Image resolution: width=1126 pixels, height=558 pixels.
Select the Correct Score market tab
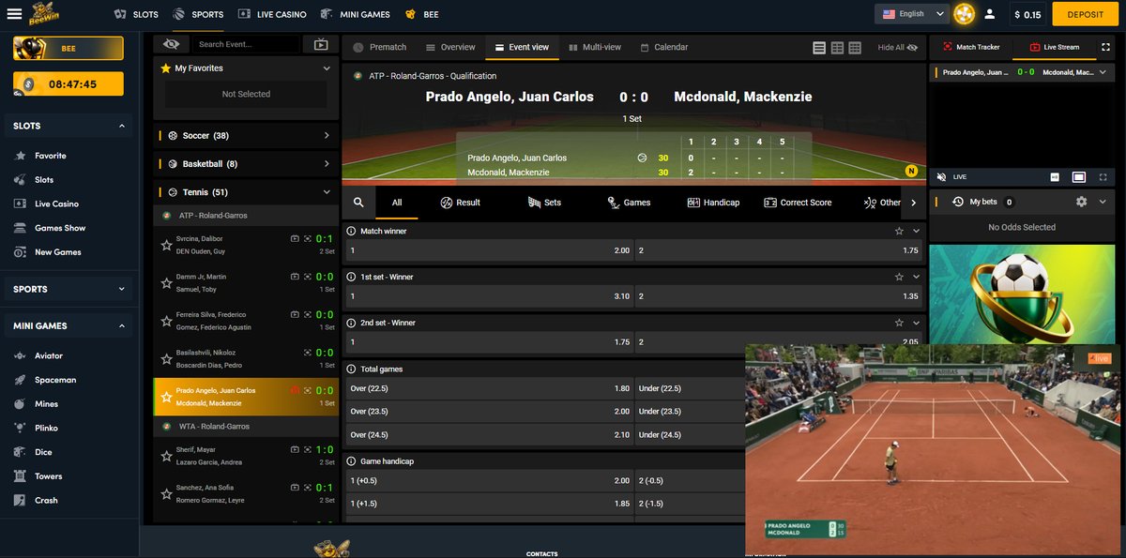[x=798, y=203]
